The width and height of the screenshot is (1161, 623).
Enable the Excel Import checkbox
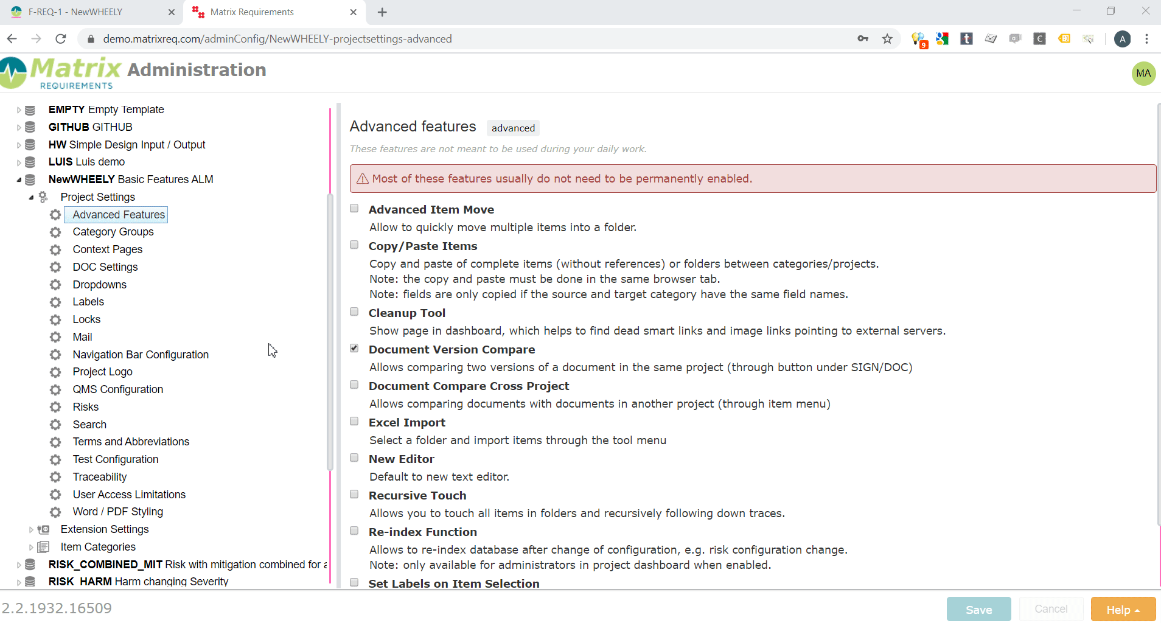[x=354, y=422]
